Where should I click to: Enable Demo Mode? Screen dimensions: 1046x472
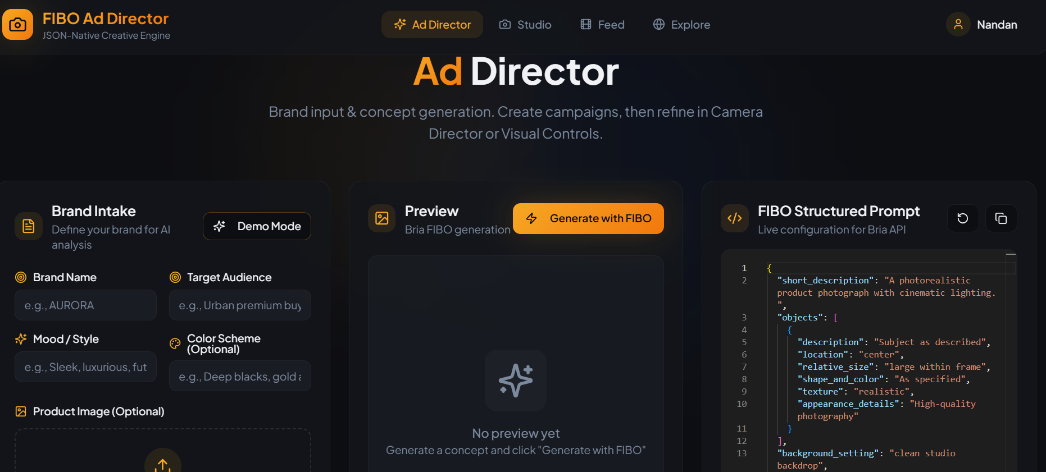pyautogui.click(x=257, y=226)
